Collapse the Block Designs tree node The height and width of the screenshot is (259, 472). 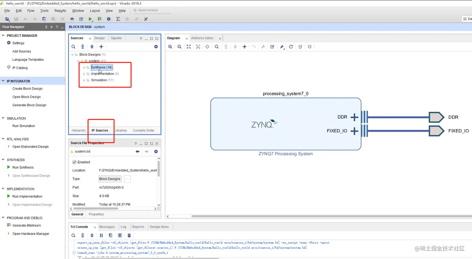(x=72, y=55)
